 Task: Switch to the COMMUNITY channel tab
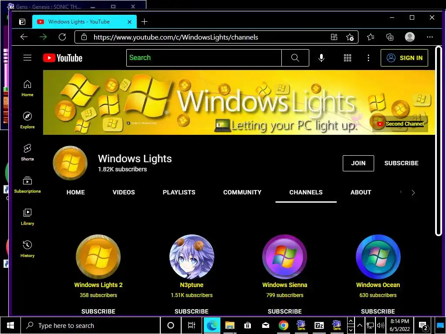[x=242, y=192]
